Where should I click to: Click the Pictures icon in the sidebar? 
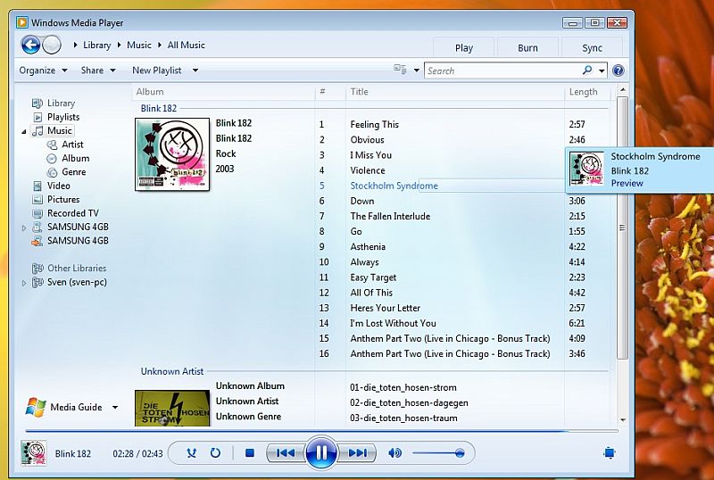click(x=37, y=200)
